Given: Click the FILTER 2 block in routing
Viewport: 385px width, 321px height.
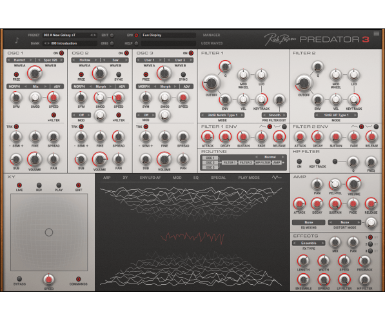Looking at the screenshot, I should [x=246, y=163].
